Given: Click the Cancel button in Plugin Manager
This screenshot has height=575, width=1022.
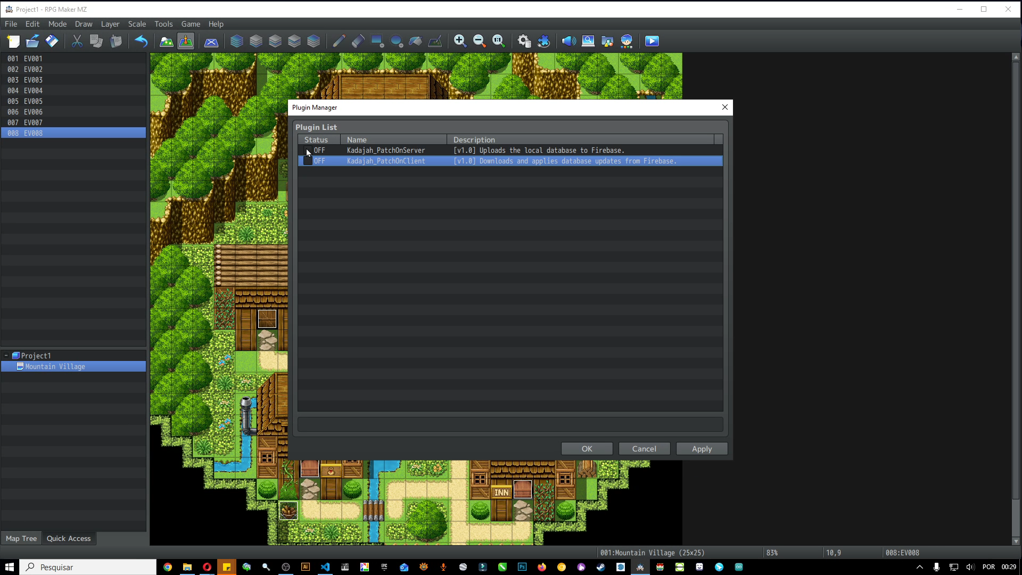Looking at the screenshot, I should [x=644, y=449].
